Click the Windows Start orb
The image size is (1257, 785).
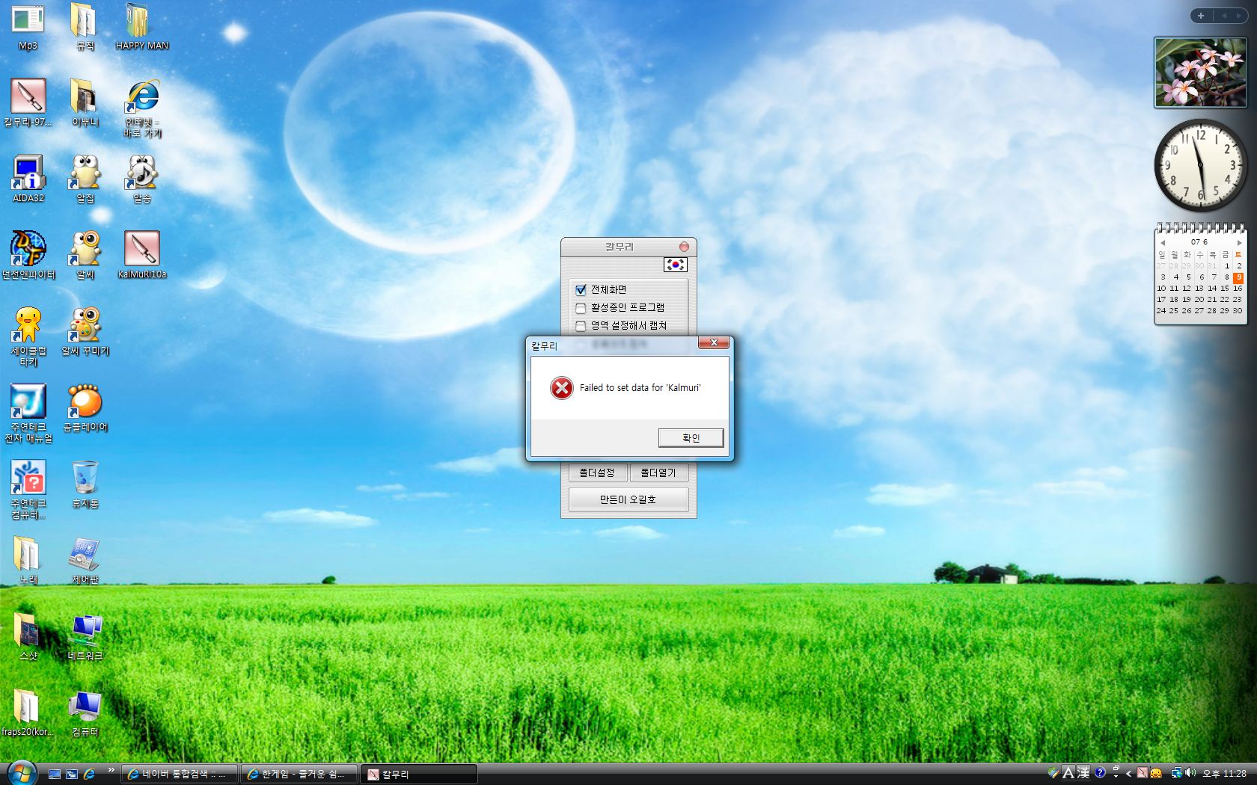[21, 773]
